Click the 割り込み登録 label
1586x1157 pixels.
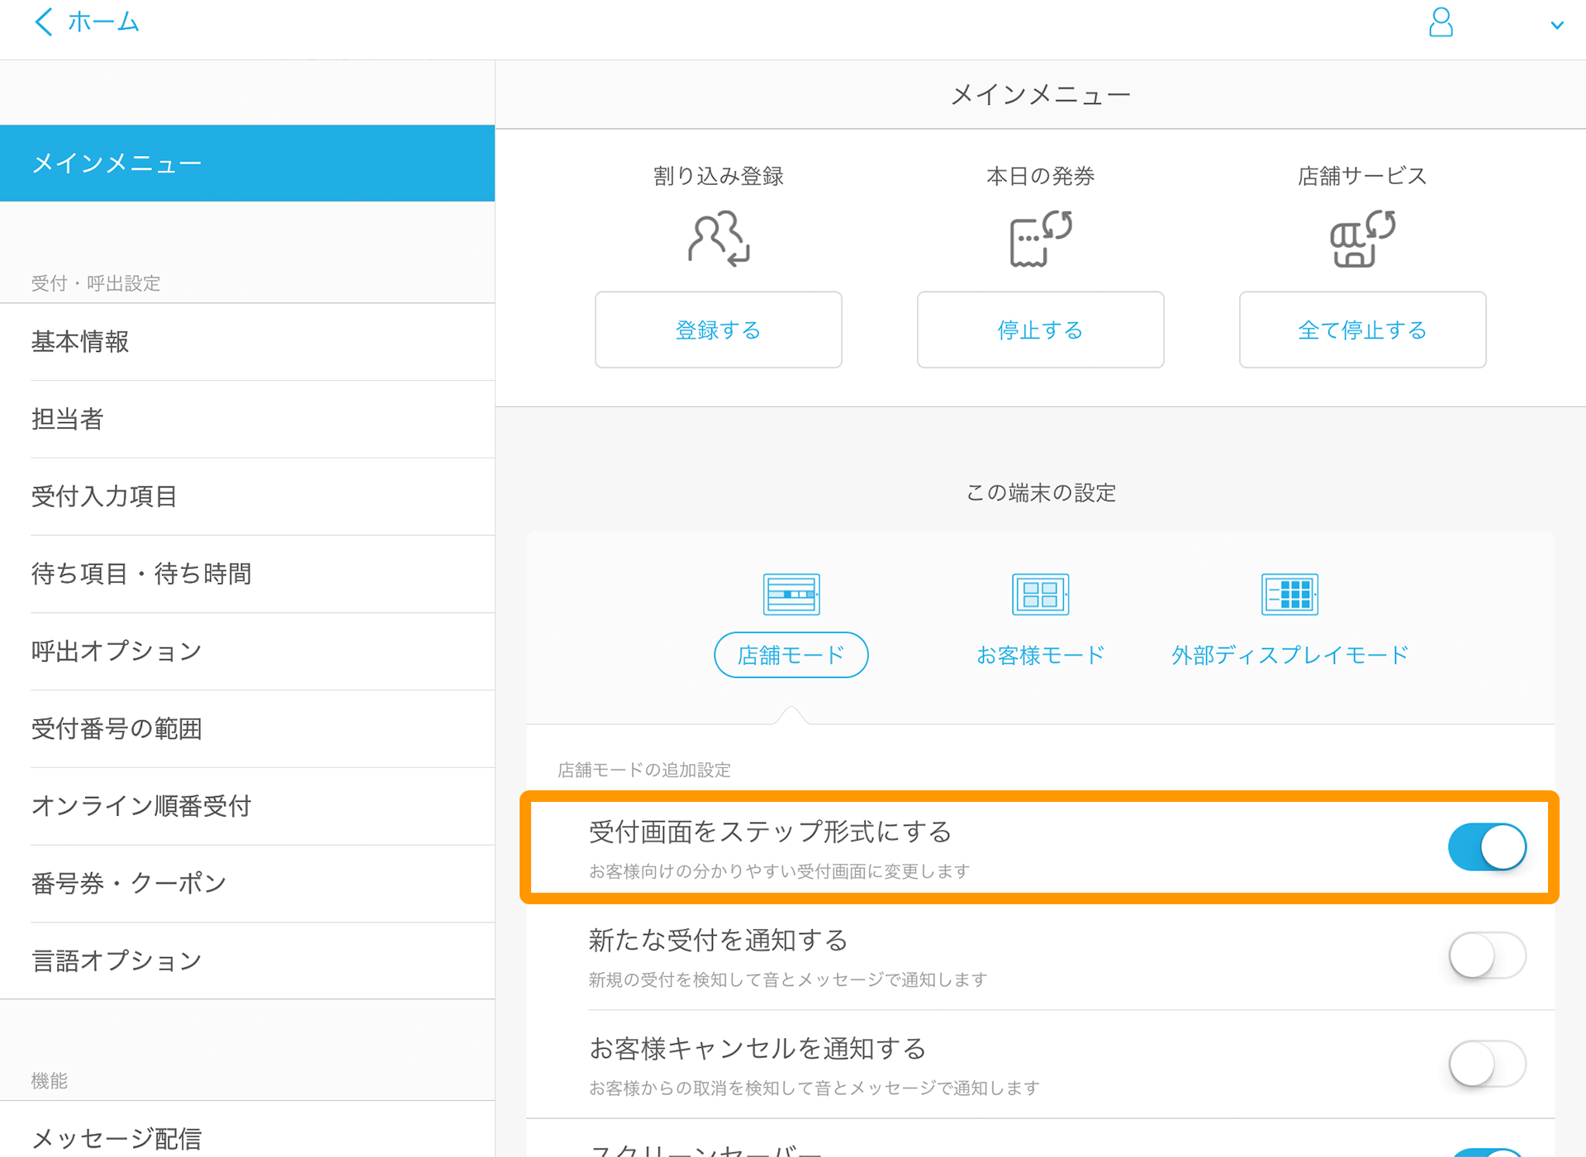click(x=718, y=176)
